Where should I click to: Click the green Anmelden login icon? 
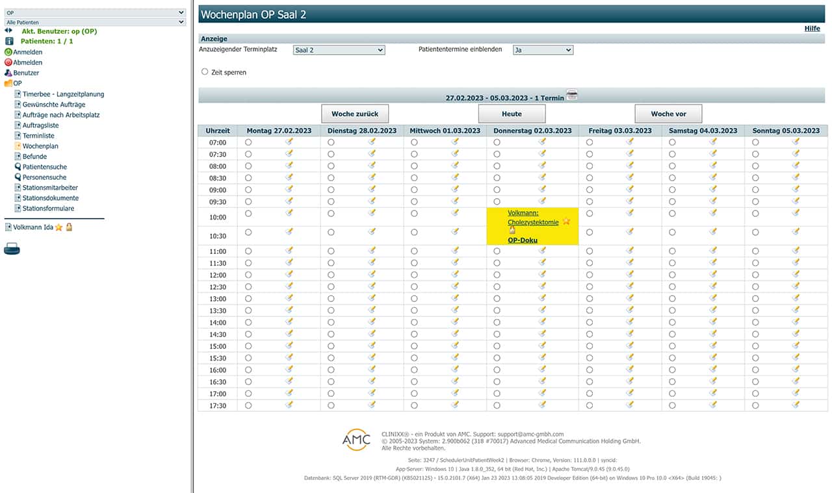[8, 52]
